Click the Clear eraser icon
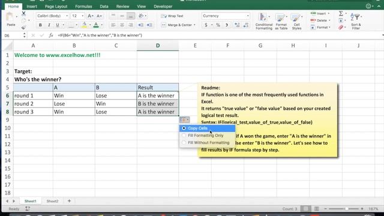The height and width of the screenshot is (216, 384). (341, 28)
